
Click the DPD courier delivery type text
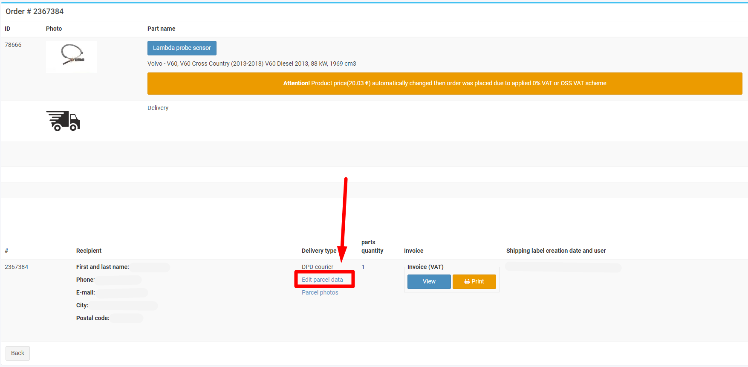pyautogui.click(x=318, y=267)
